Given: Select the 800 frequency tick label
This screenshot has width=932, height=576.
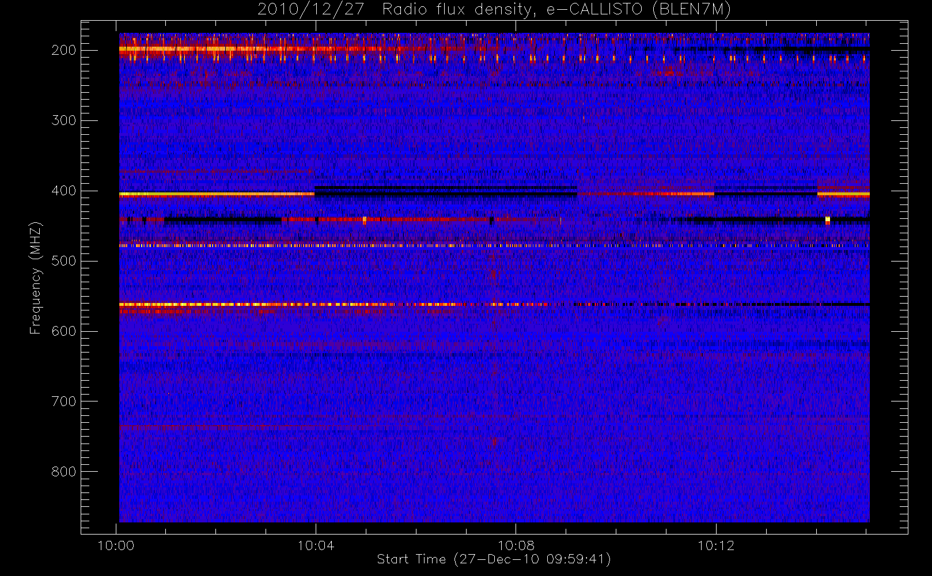Looking at the screenshot, I should (64, 472).
